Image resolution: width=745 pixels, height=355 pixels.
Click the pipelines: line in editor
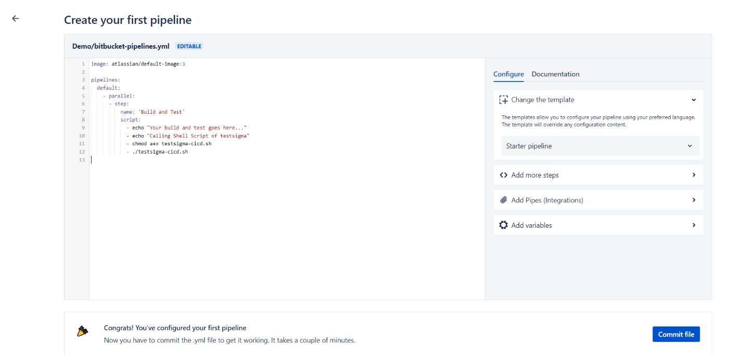[x=106, y=80]
